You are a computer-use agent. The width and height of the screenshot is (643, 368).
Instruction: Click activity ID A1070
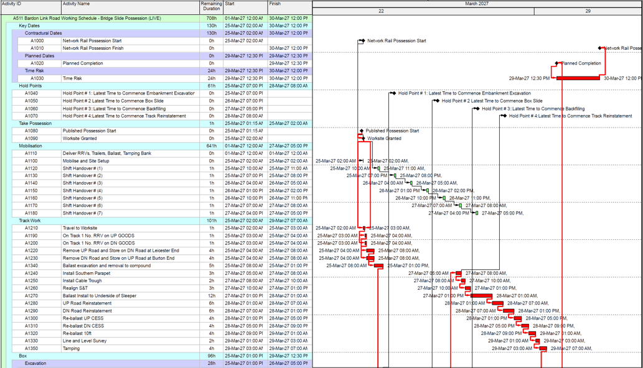pos(31,116)
